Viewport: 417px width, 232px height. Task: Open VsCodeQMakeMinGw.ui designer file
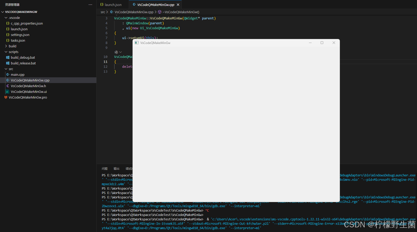29,92
